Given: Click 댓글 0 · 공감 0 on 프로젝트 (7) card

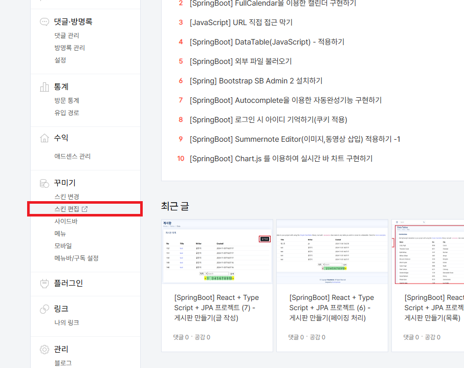Looking at the screenshot, I should (x=192, y=337).
